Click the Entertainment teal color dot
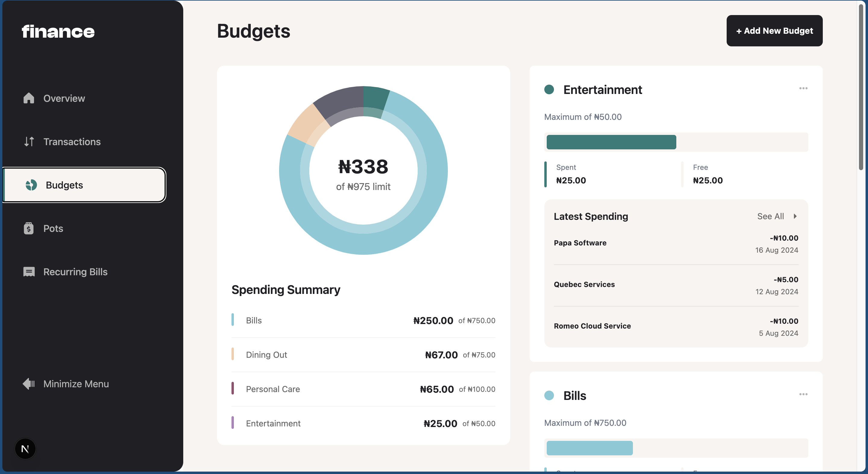Image resolution: width=868 pixels, height=474 pixels. (x=549, y=89)
